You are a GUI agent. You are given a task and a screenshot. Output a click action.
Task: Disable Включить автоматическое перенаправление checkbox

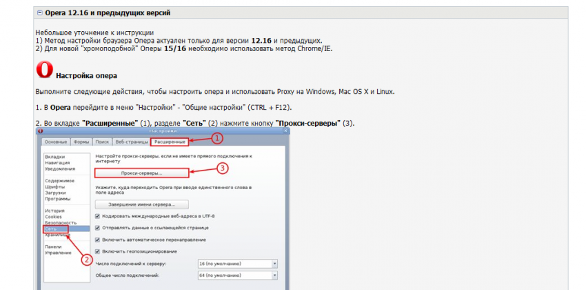97,240
